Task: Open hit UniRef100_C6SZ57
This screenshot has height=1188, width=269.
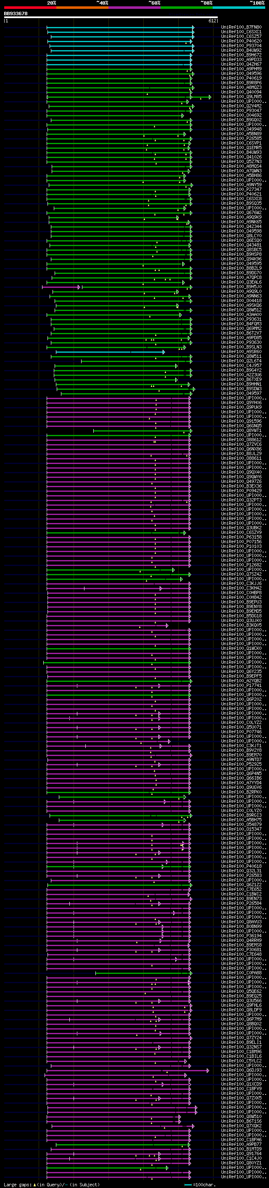Action: pyautogui.click(x=241, y=37)
